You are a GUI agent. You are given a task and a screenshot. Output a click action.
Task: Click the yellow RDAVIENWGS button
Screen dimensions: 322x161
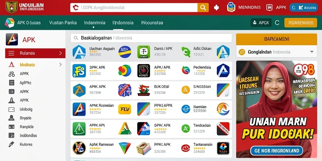pos(301,23)
